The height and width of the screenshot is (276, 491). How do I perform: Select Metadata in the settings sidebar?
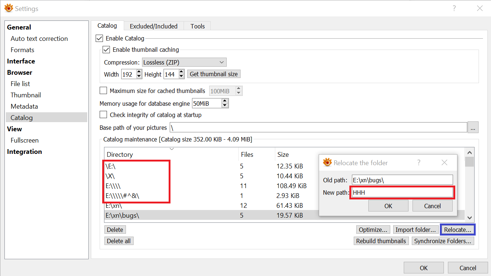(x=24, y=106)
